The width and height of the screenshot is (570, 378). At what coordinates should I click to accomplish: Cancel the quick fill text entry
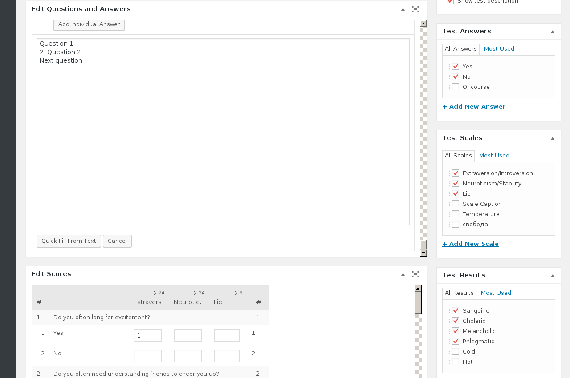117,241
